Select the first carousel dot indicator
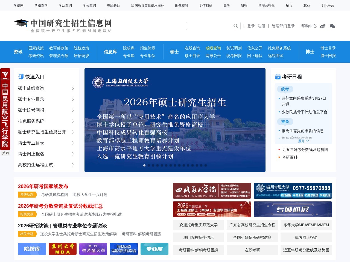The width and height of the screenshot is (350, 262). (144, 165)
